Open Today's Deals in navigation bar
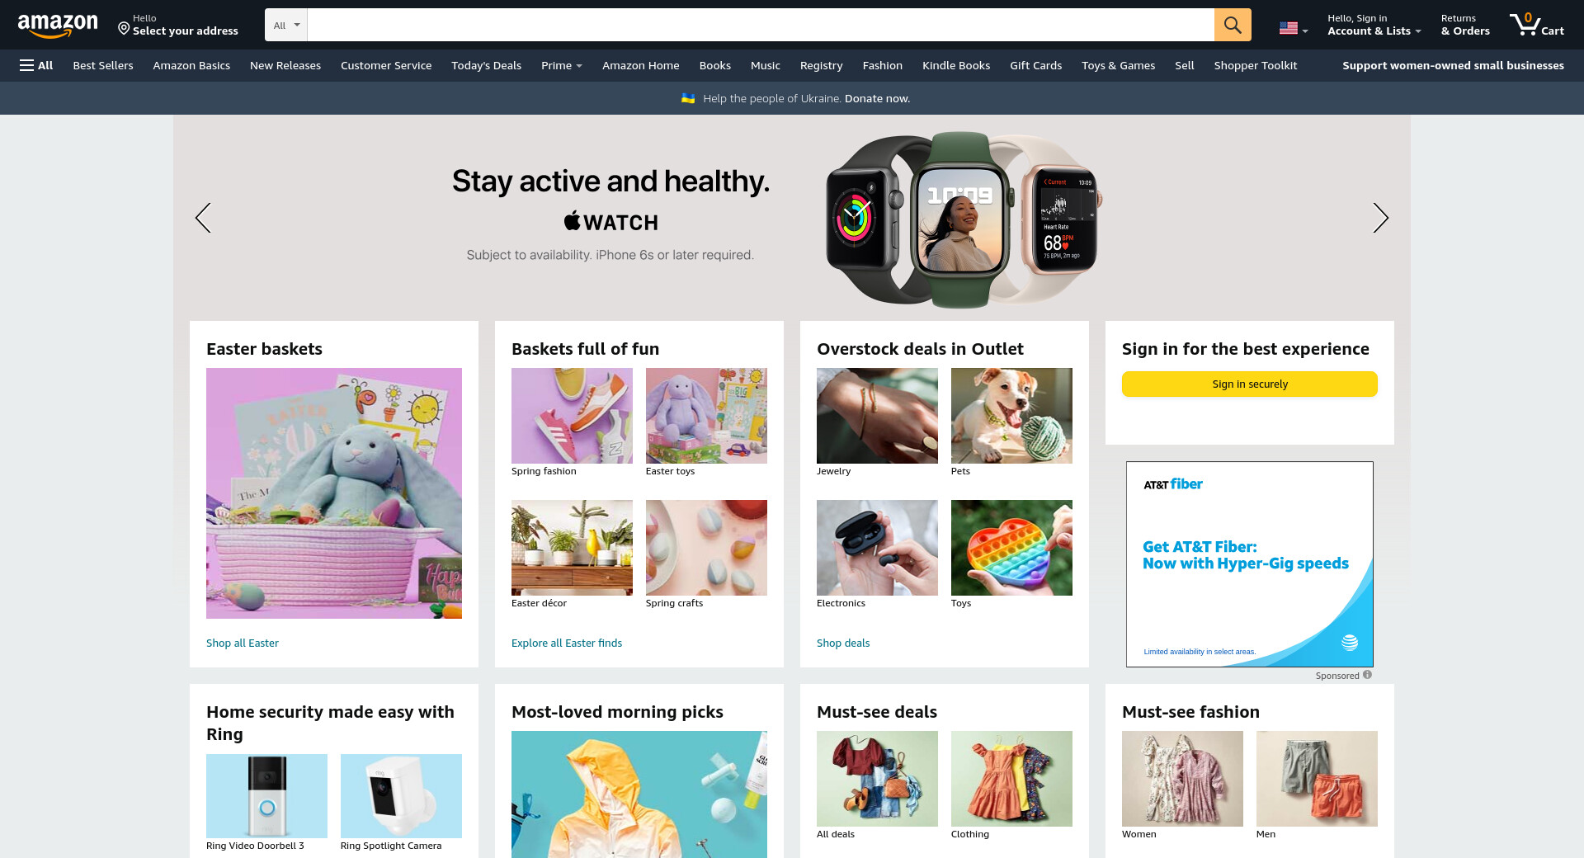Image resolution: width=1584 pixels, height=858 pixels. coord(486,65)
